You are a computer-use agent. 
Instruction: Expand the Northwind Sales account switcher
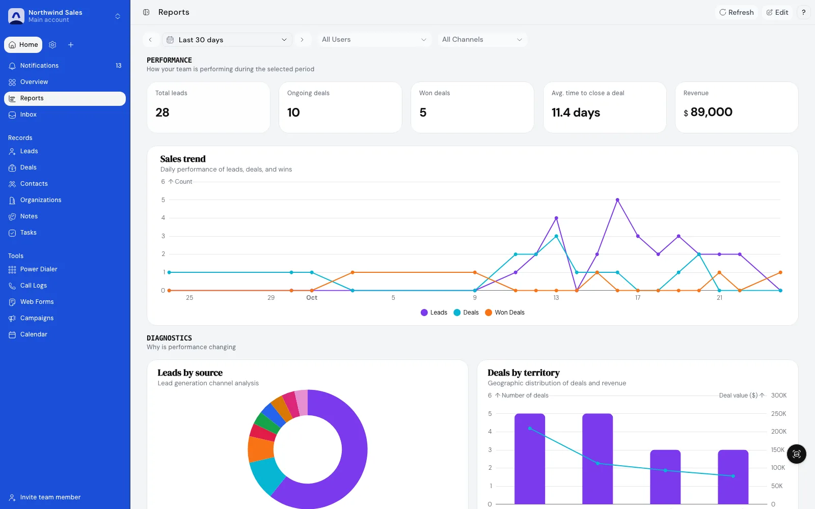point(65,16)
